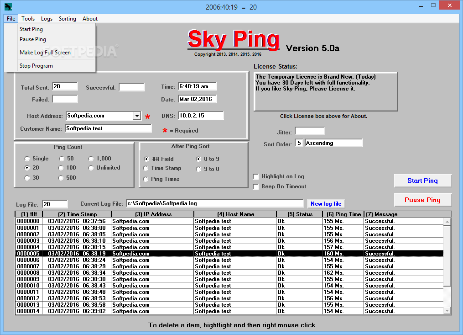The width and height of the screenshot is (463, 335).
Task: Select highlighted log row 0000005
Action: pyautogui.click(x=229, y=254)
